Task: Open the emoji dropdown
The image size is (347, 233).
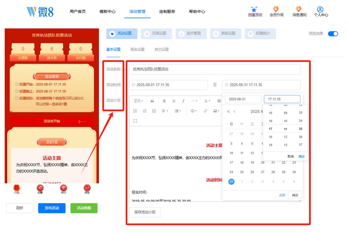Action: coord(194,111)
